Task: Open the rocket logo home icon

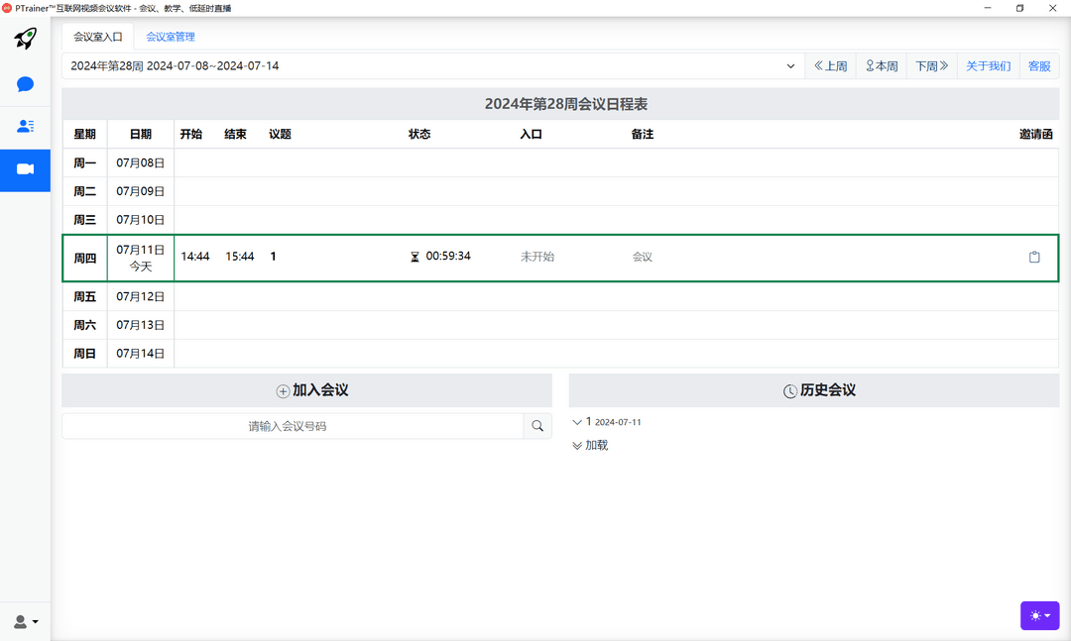Action: [25, 39]
